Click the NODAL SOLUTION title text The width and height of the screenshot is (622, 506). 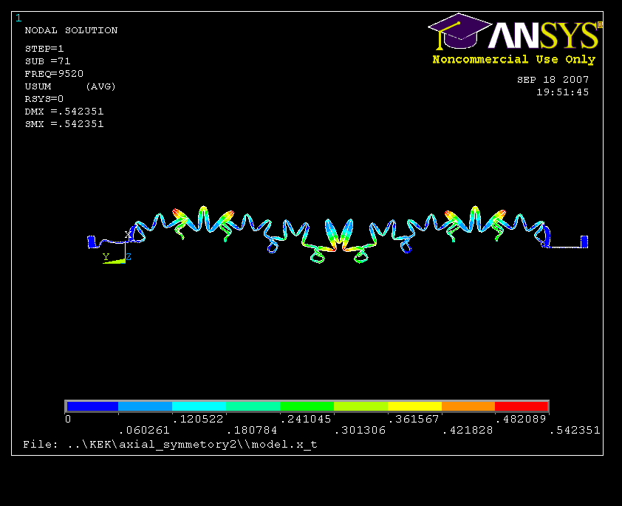point(71,30)
